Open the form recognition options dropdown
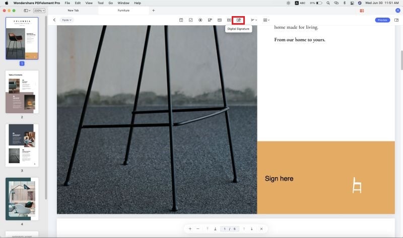The image size is (403, 238). click(266, 20)
